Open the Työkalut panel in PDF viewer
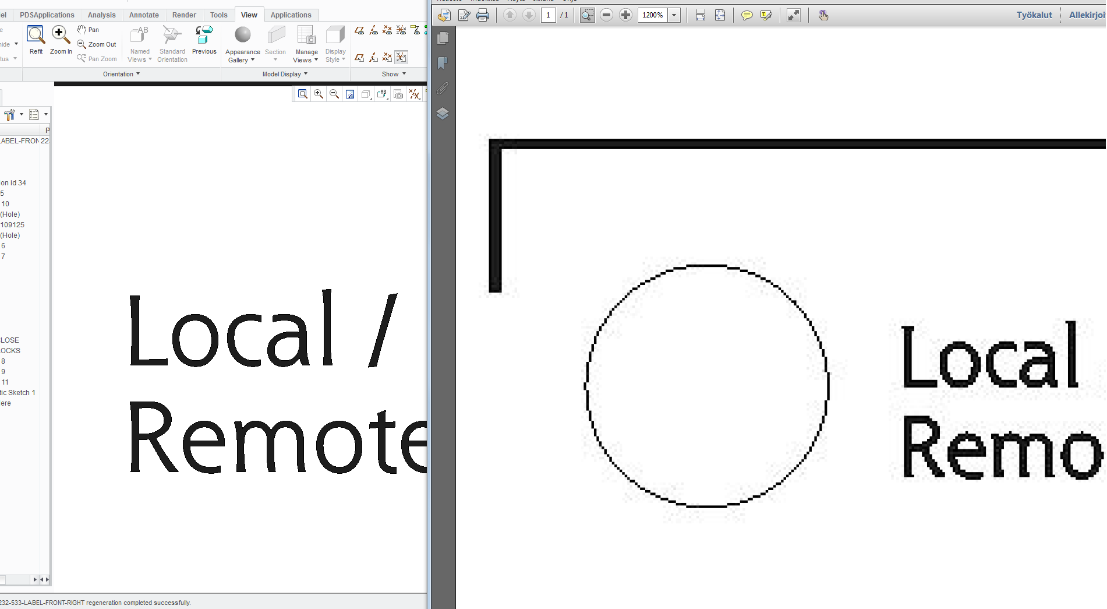 1034,15
